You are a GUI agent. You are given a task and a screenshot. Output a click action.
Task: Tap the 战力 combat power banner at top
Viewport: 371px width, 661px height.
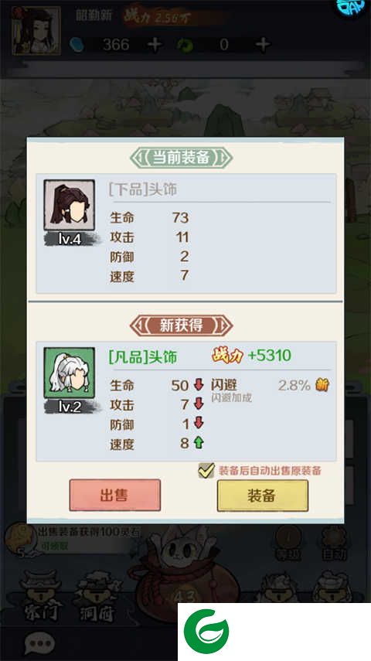coord(158,16)
